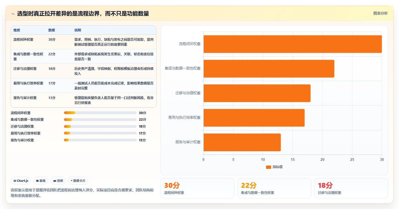
Task: Click the description starting 需求、用例、执行
Action: tap(114, 42)
